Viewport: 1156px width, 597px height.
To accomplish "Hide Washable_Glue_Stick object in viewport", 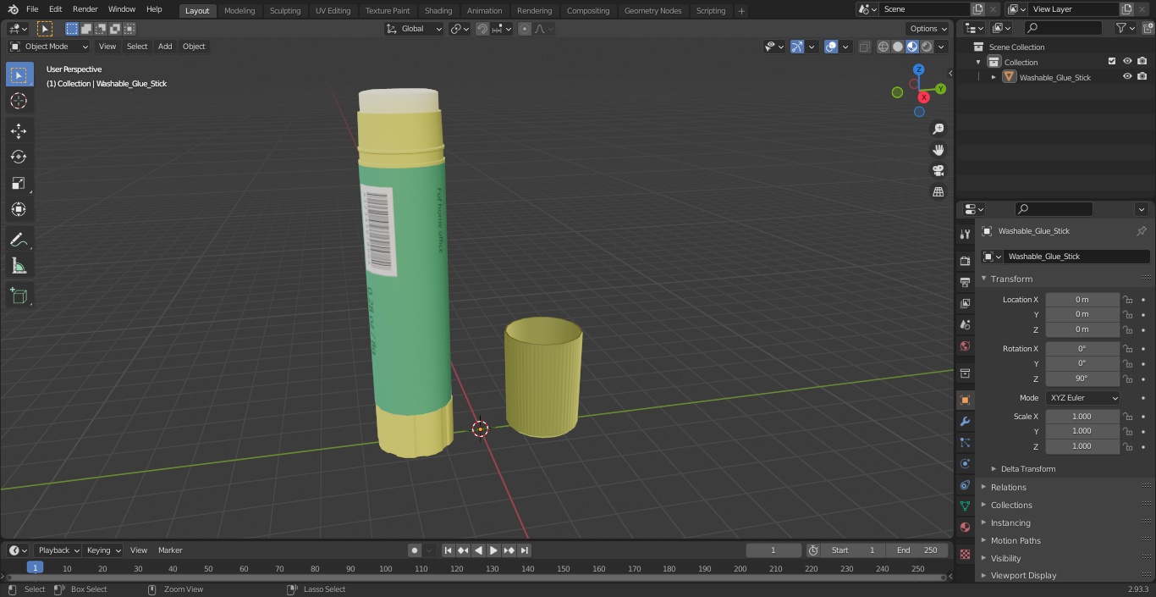I will [1127, 77].
